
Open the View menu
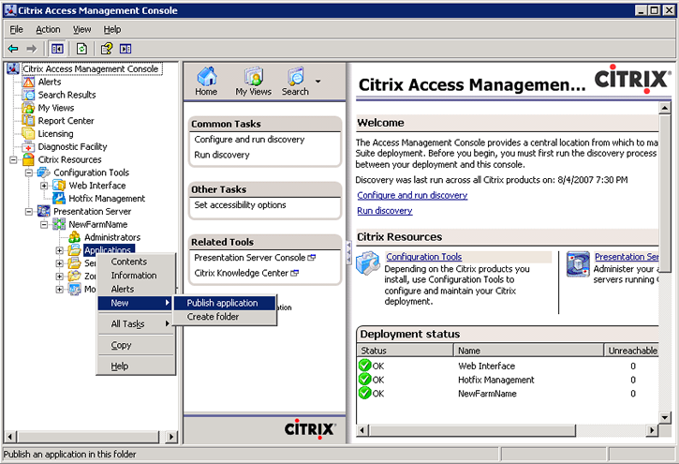point(81,29)
